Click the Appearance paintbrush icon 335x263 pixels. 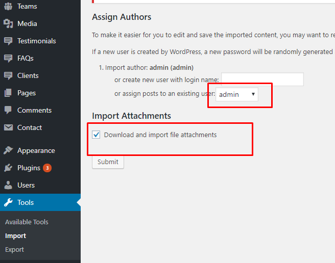coord(8,150)
